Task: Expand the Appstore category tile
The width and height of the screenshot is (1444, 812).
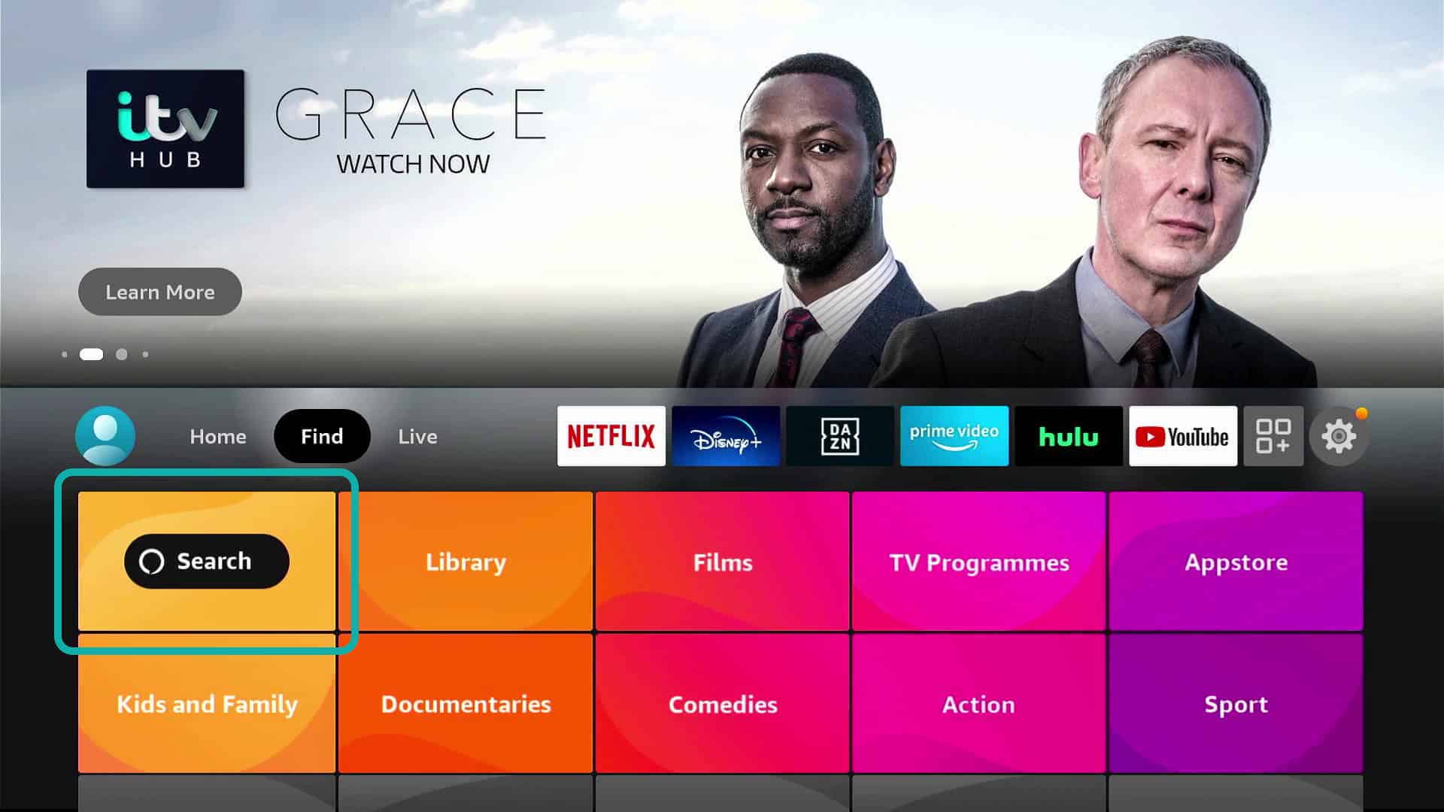Action: 1236,562
